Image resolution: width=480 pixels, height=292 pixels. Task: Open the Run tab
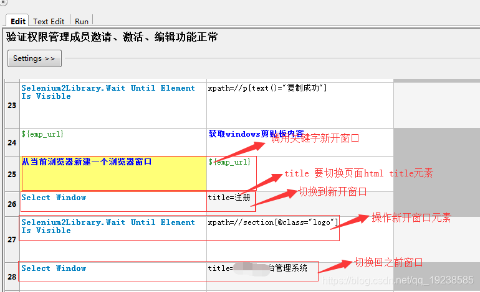click(x=82, y=21)
